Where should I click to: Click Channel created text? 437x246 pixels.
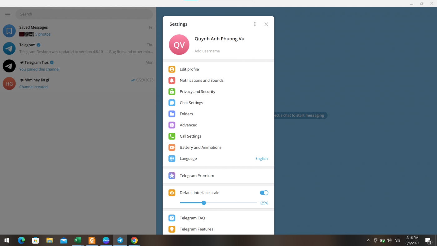pos(33,87)
